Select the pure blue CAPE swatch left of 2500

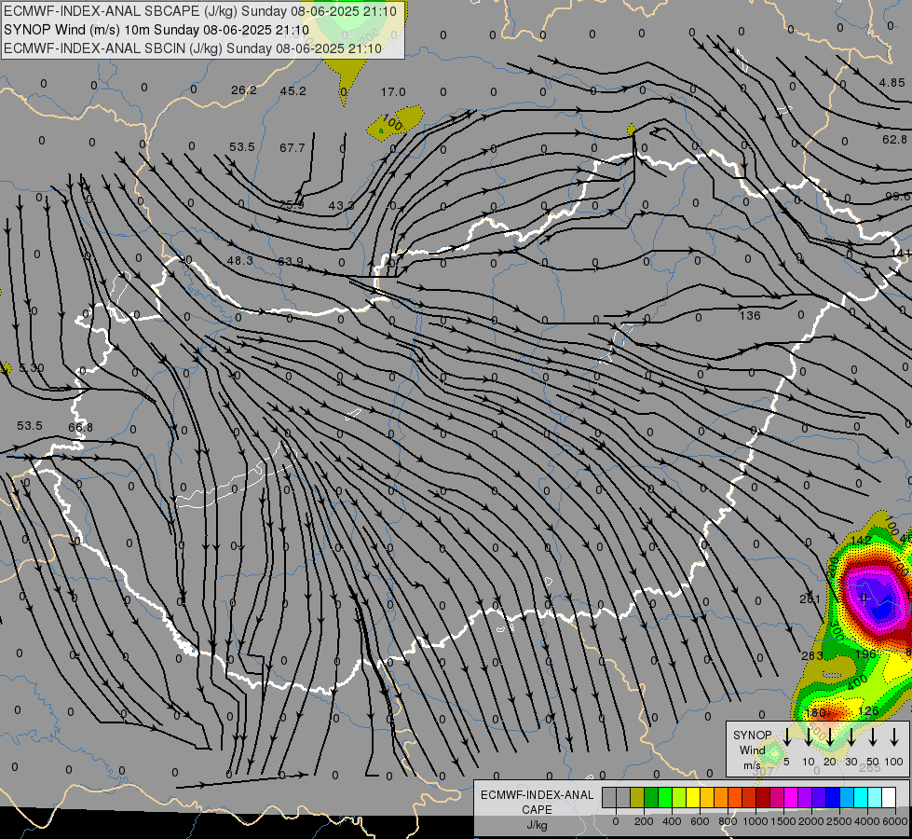pos(834,797)
